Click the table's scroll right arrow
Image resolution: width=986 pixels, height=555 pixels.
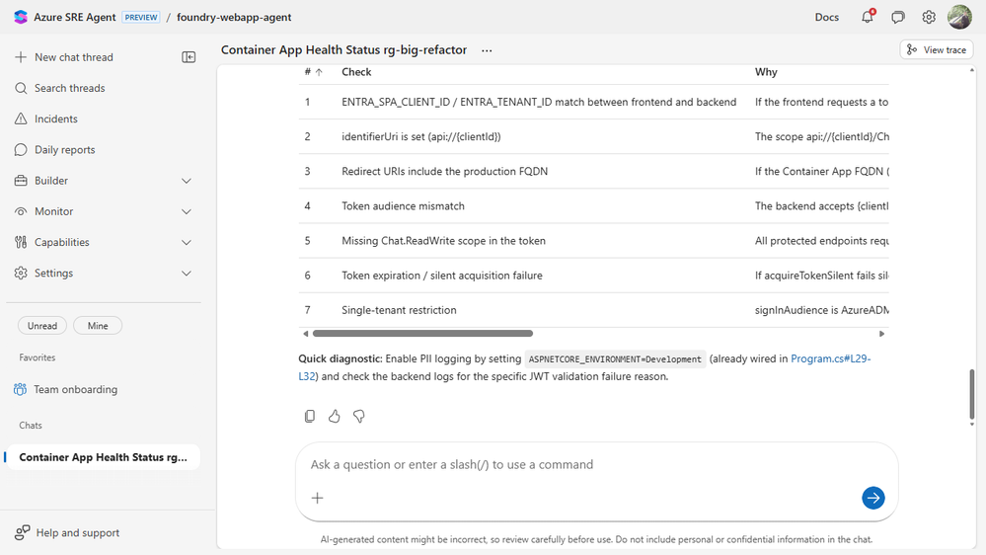coord(881,334)
